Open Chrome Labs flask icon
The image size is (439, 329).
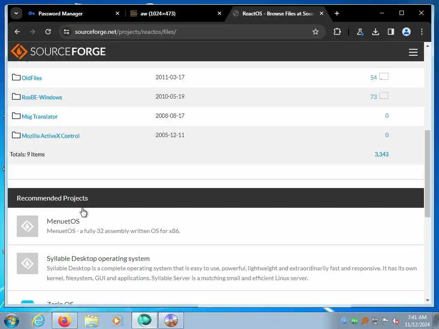tap(360, 32)
